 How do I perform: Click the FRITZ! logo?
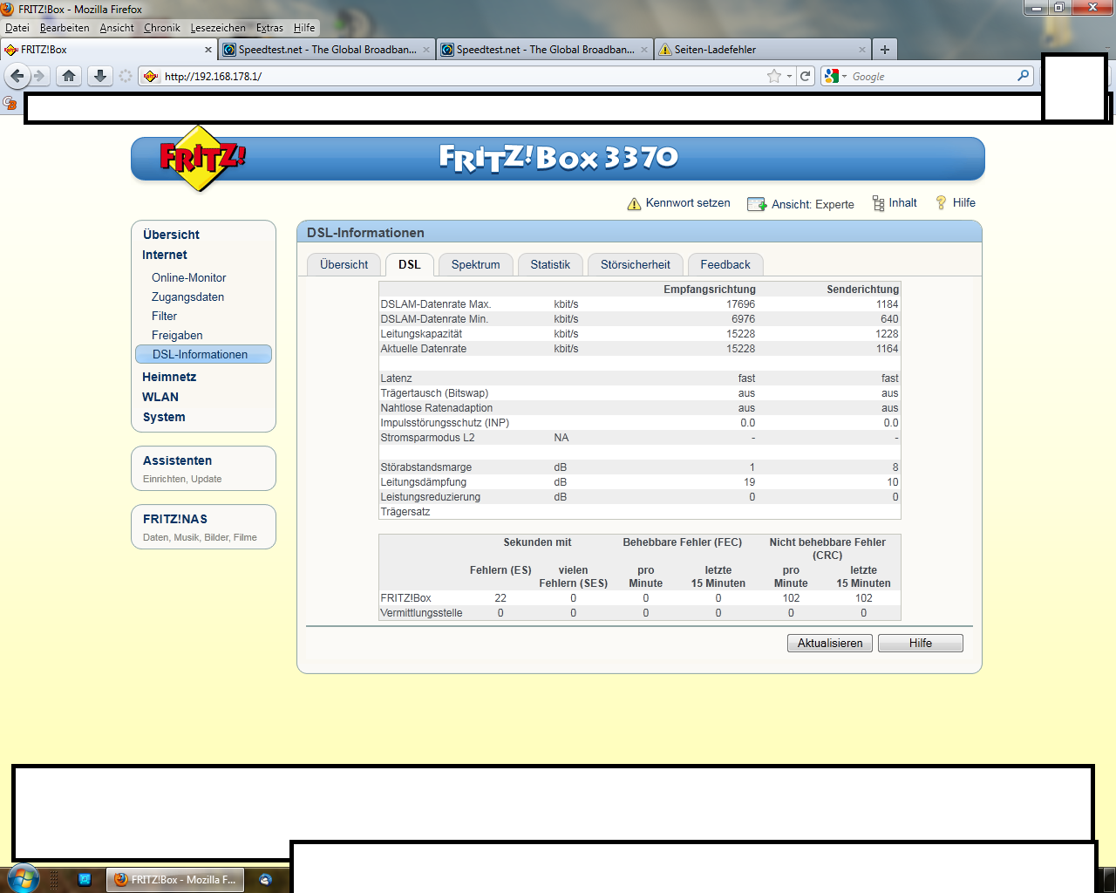coord(202,158)
